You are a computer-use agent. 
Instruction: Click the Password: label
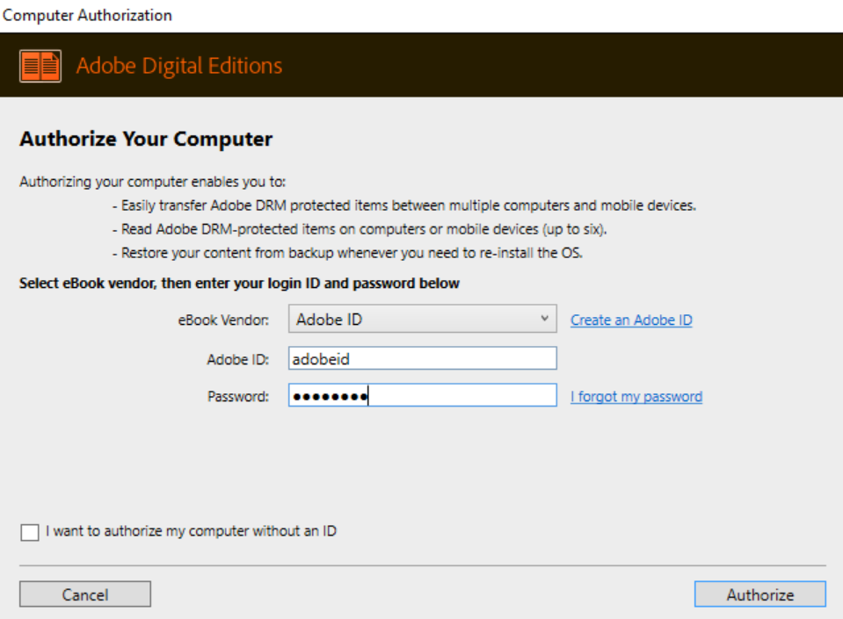click(x=238, y=397)
